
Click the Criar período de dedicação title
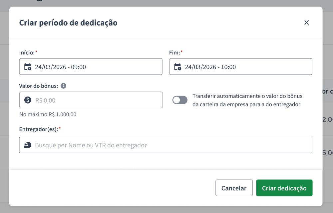[x=68, y=23]
